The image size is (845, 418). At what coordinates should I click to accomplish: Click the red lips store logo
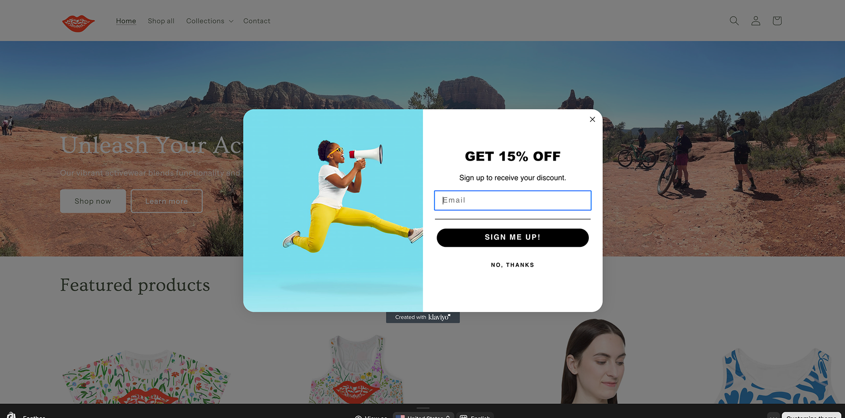pyautogui.click(x=78, y=23)
